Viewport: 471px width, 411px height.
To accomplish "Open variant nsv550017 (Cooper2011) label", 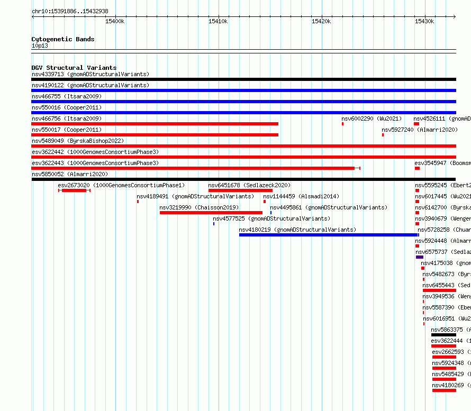I will pos(67,130).
